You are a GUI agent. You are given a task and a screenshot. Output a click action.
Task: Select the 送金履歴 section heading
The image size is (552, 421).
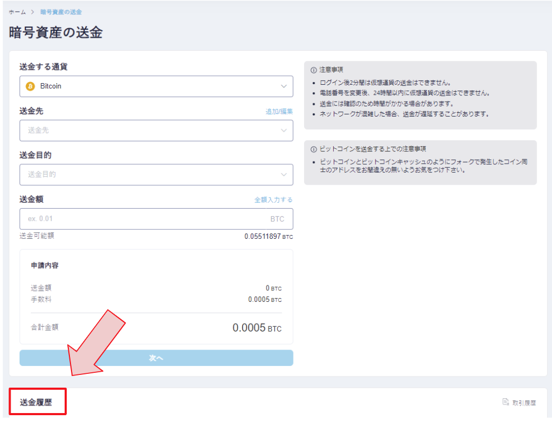tap(36, 402)
